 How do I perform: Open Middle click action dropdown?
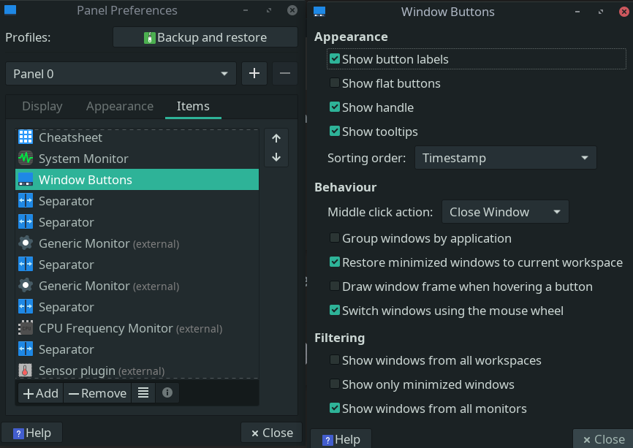505,213
